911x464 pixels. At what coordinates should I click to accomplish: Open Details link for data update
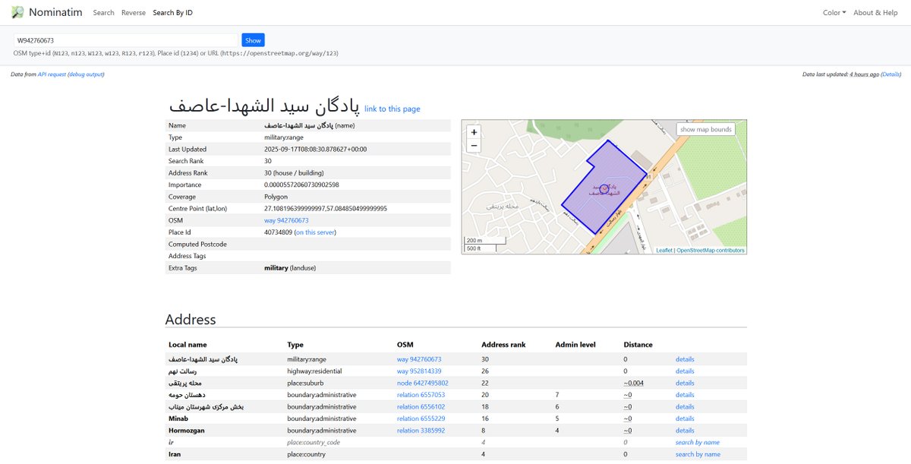pos(891,74)
